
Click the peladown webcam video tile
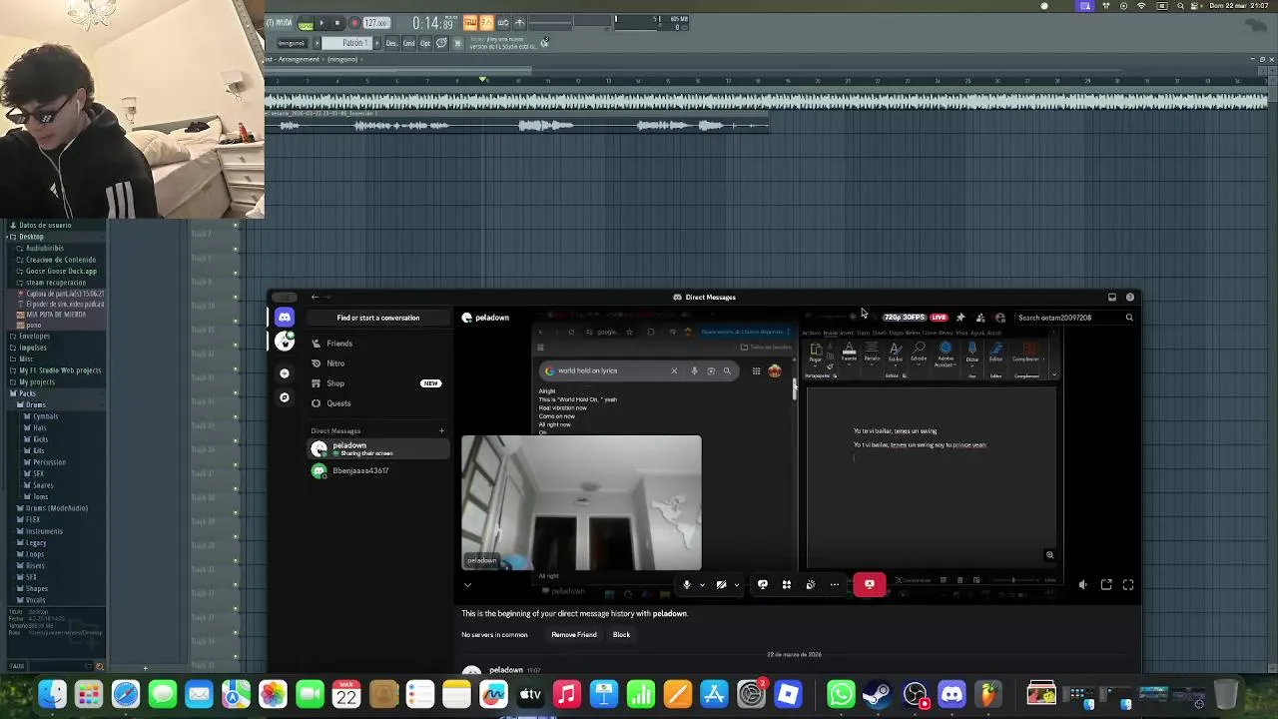[581, 502]
